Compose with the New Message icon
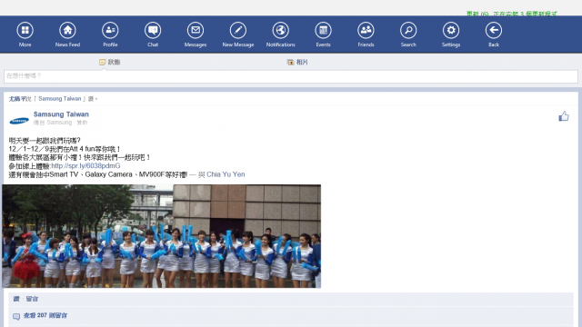The height and width of the screenshot is (327, 582). [x=238, y=30]
